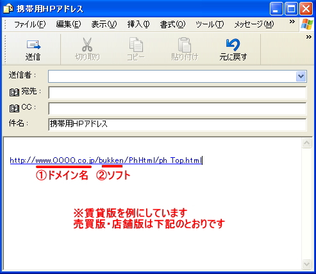Click the Cut (切り取り) scissors icon
The width and height of the screenshot is (316, 274).
[87, 44]
